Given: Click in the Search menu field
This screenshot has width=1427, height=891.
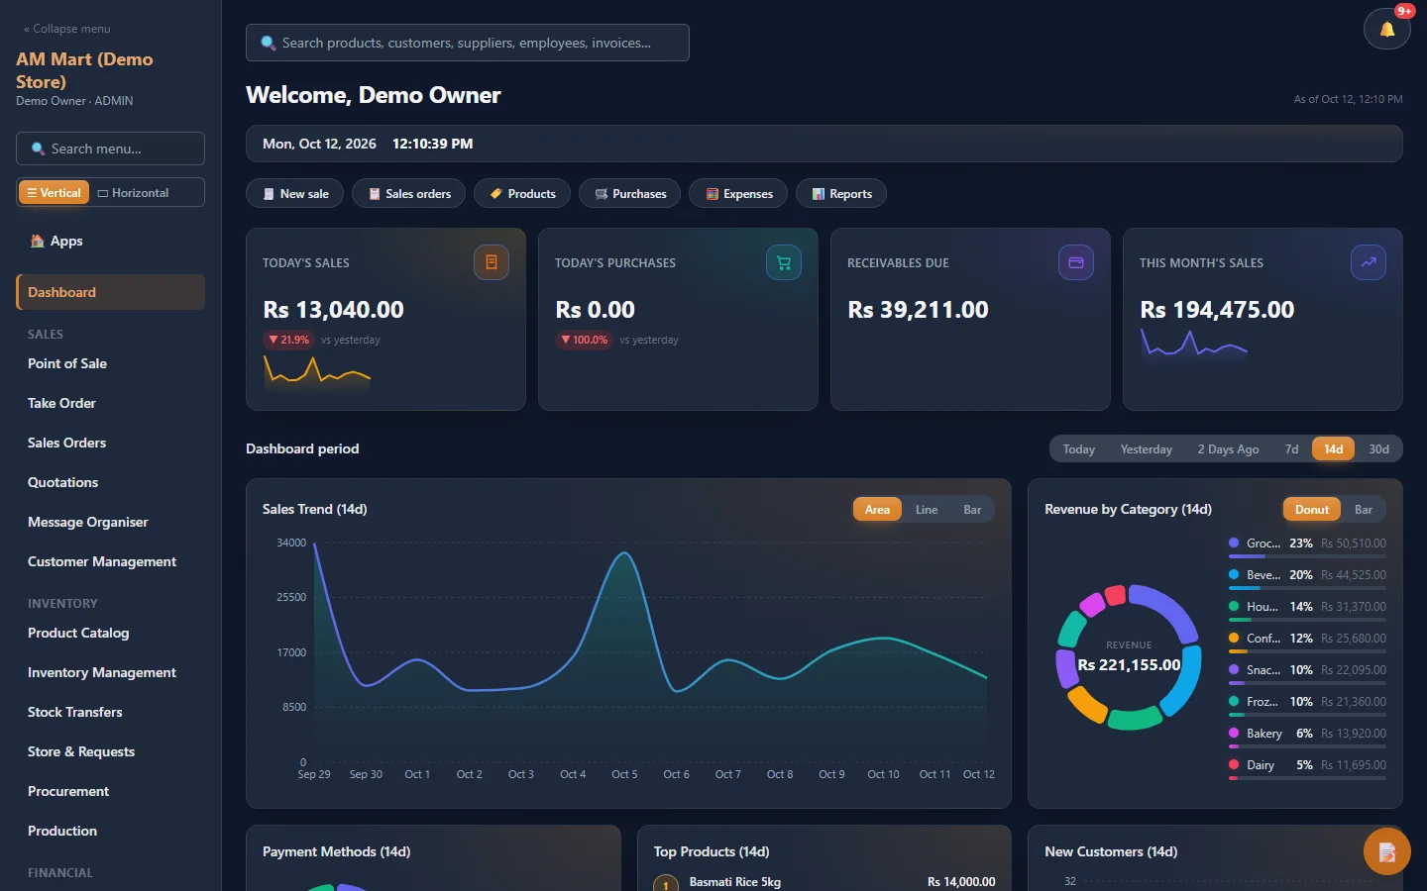Looking at the screenshot, I should click(110, 148).
